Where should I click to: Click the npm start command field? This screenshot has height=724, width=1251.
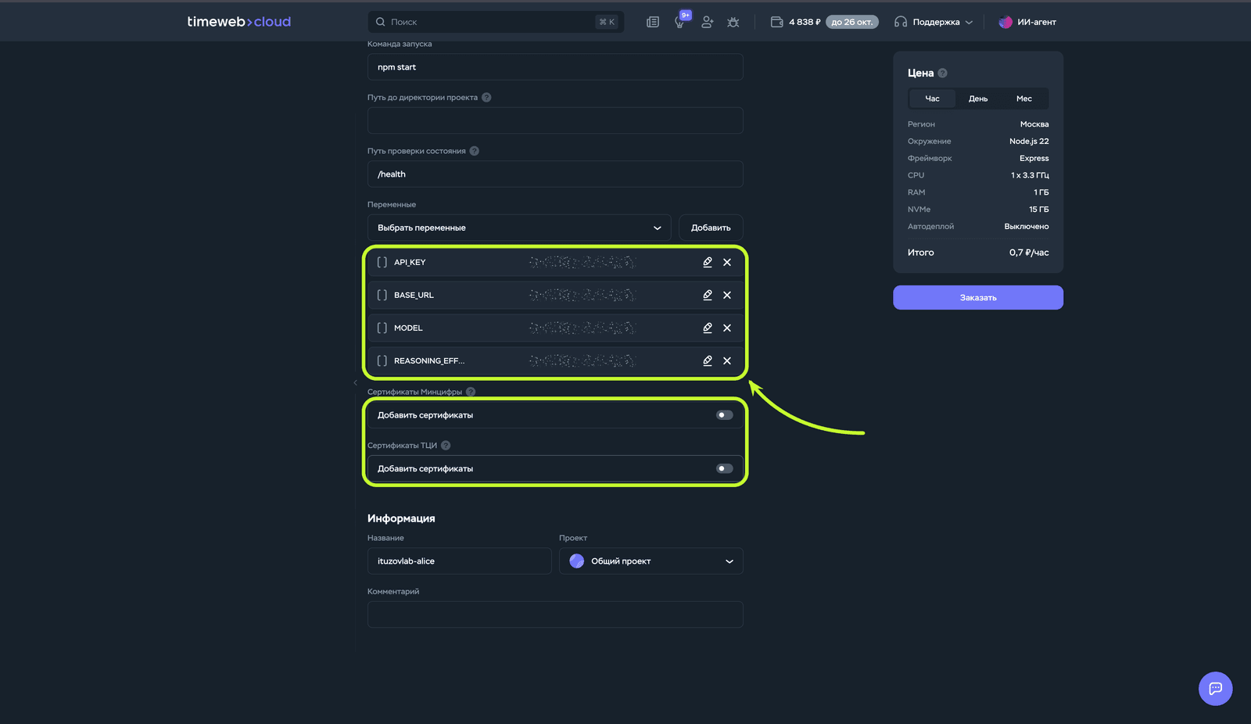pos(555,66)
